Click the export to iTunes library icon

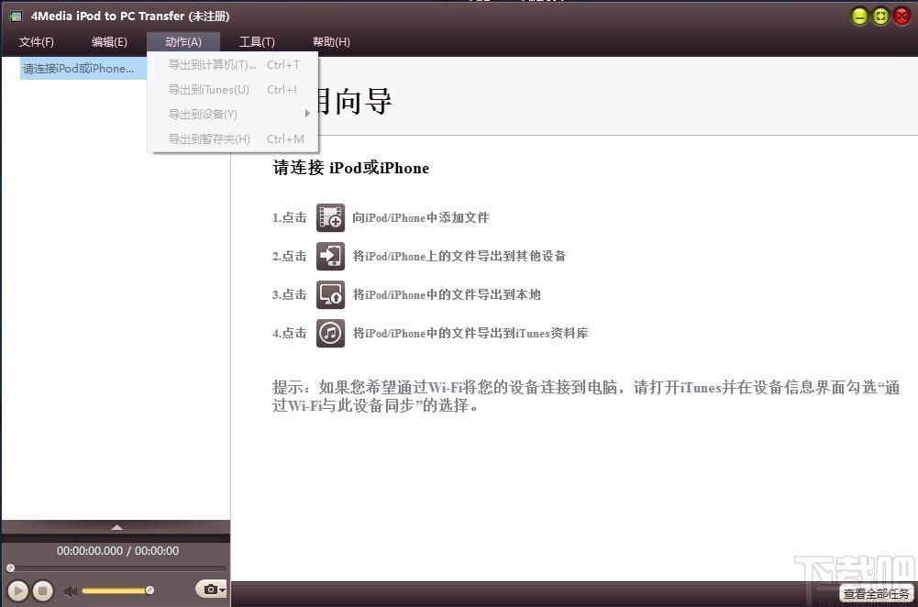click(x=331, y=333)
